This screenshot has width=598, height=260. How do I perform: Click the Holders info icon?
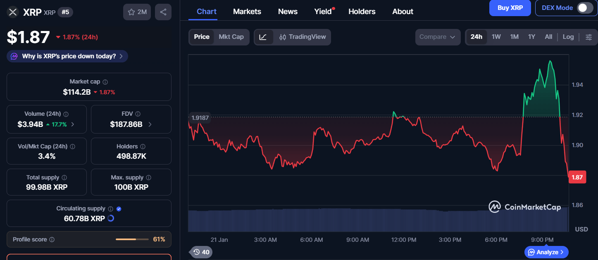[143, 146]
